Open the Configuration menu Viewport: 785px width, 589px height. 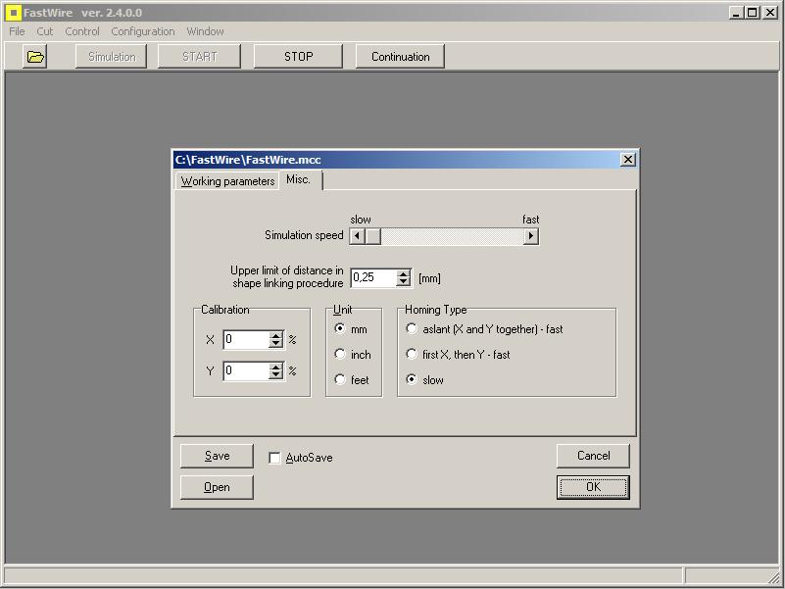coord(142,31)
